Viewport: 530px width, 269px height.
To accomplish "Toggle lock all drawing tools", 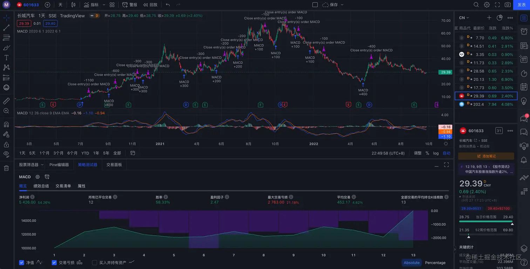I will pyautogui.click(x=6, y=144).
